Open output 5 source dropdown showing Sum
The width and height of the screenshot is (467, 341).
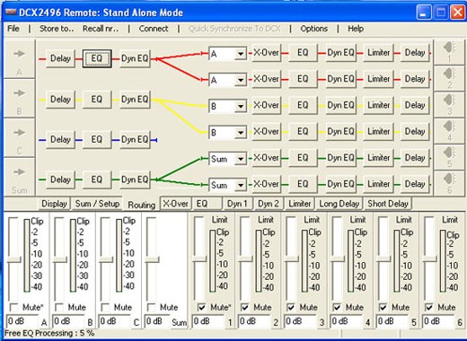click(x=241, y=159)
